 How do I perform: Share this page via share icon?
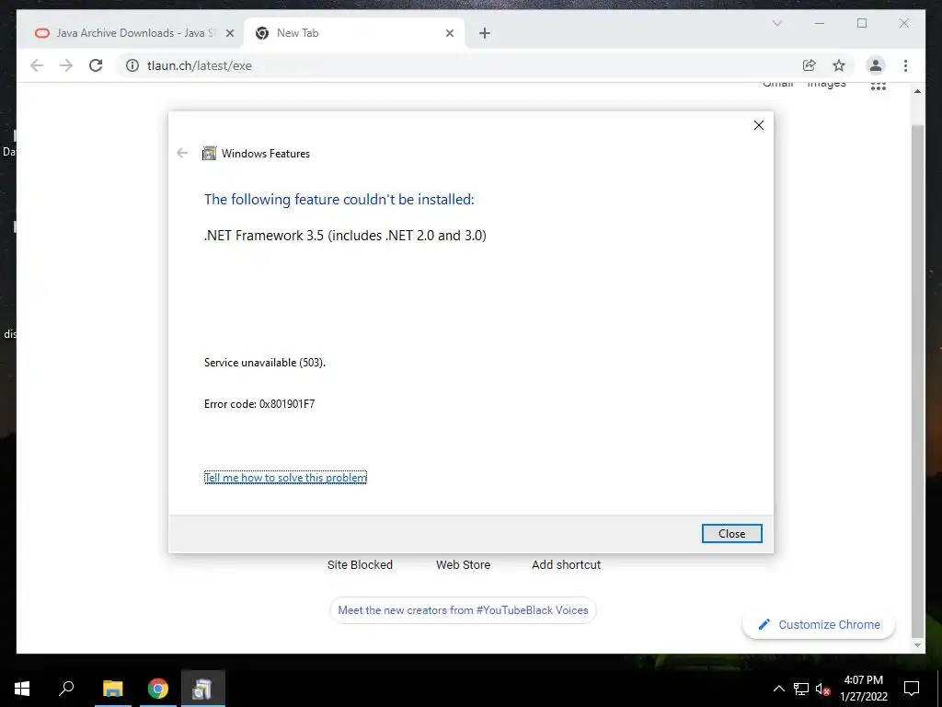click(x=810, y=65)
